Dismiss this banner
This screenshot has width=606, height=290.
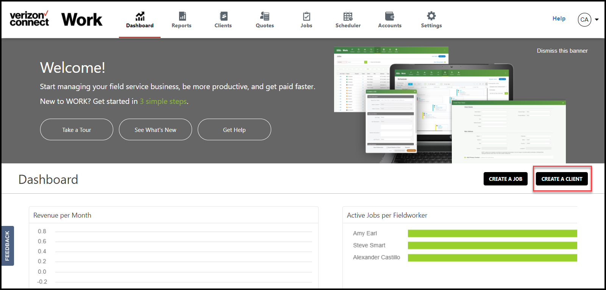click(x=562, y=50)
